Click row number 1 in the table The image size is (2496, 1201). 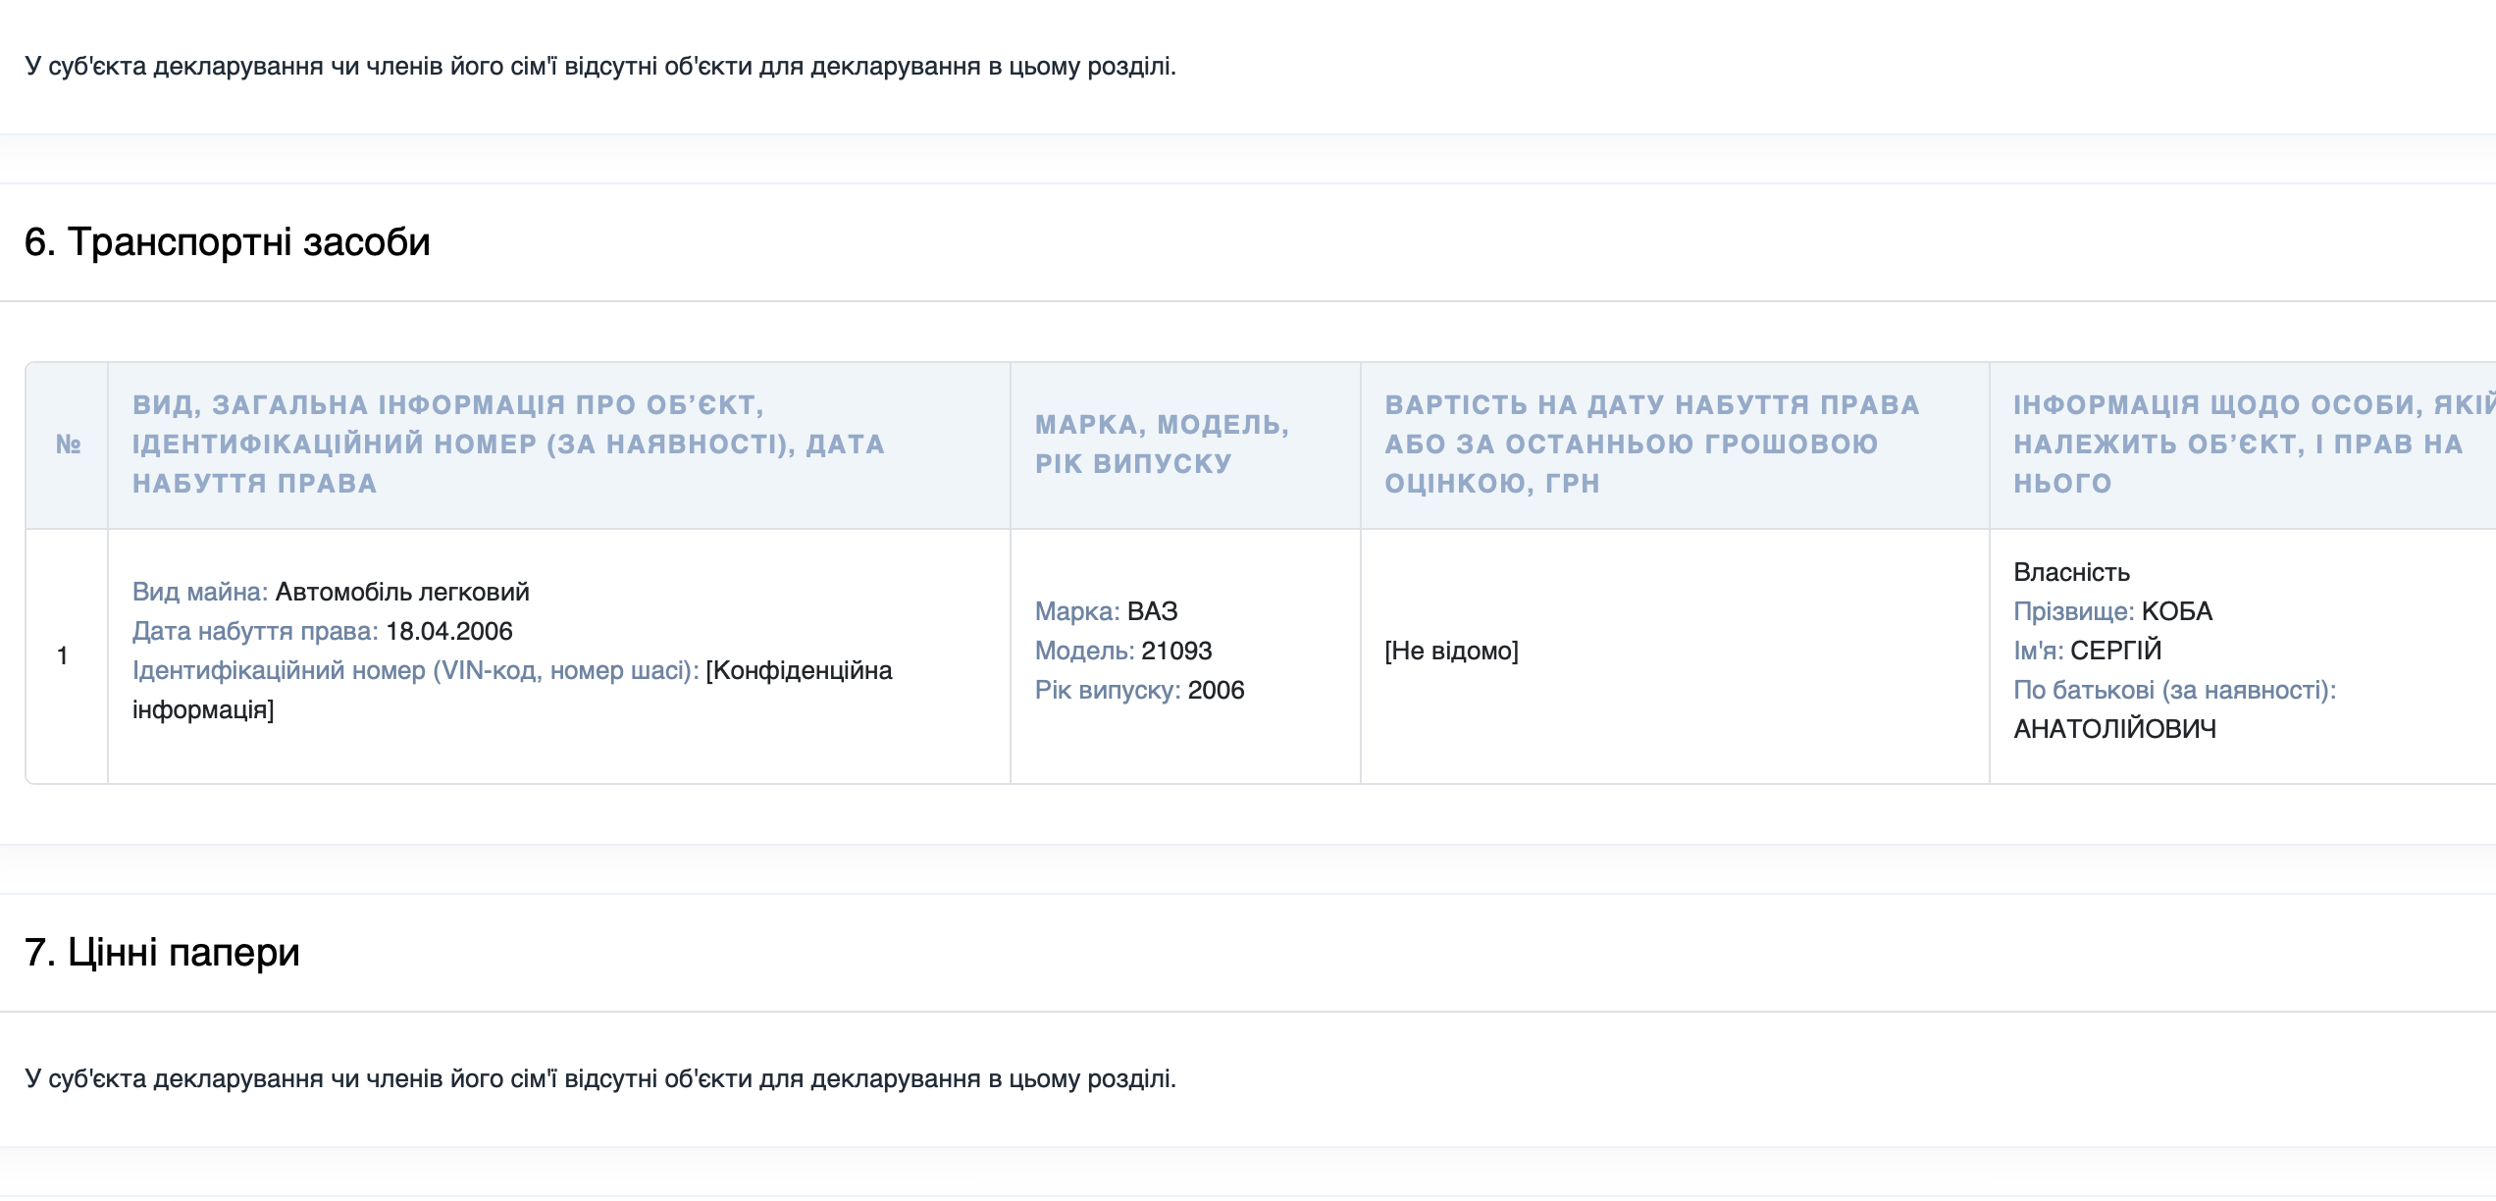point(63,655)
